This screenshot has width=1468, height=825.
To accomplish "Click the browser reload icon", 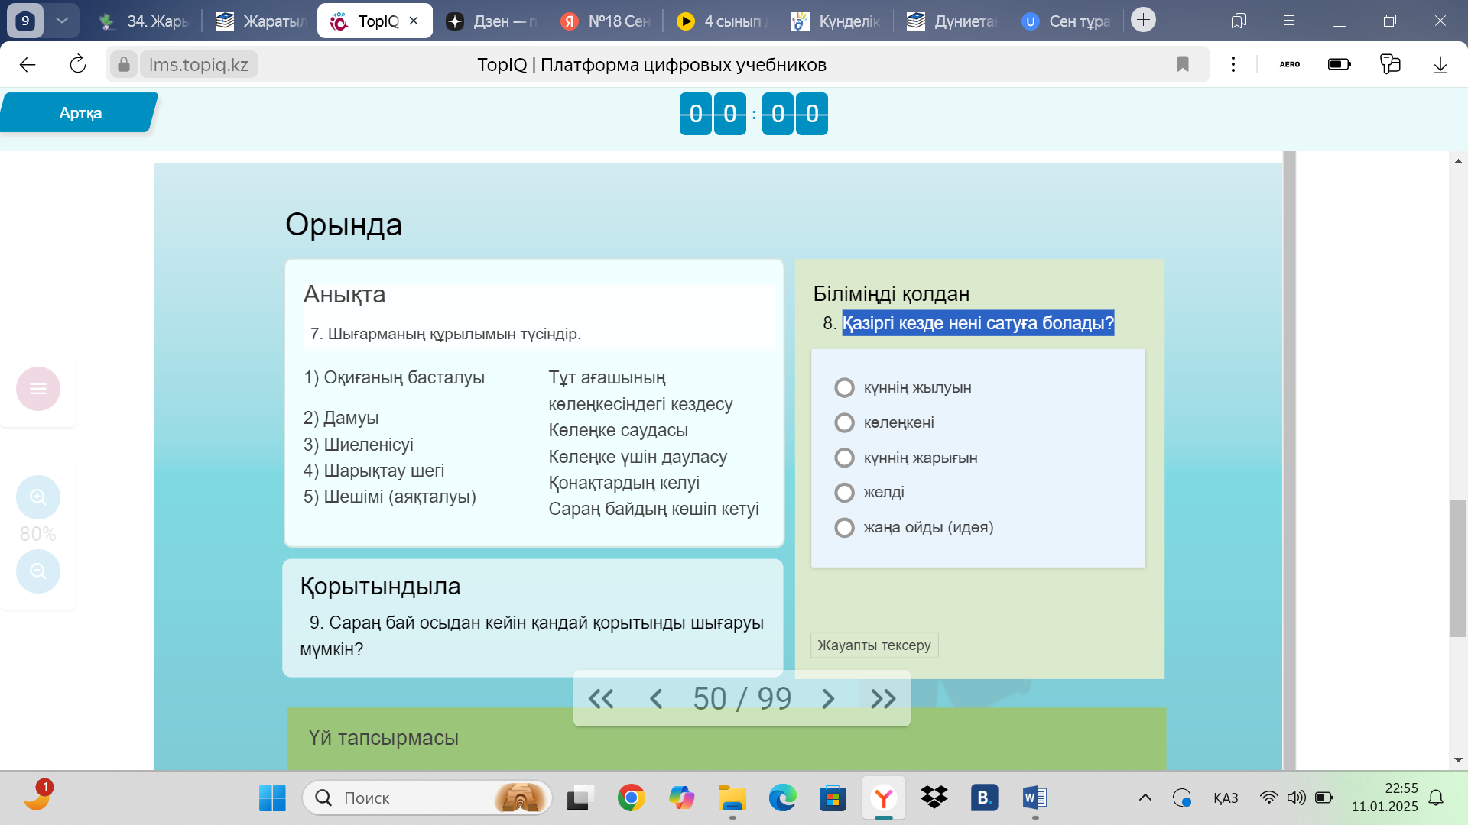I will [x=78, y=64].
